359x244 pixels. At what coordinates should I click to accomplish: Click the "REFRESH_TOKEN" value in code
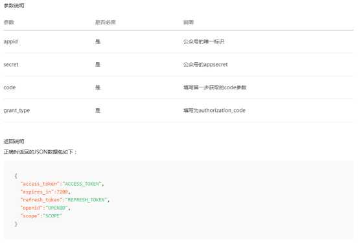[86, 200]
